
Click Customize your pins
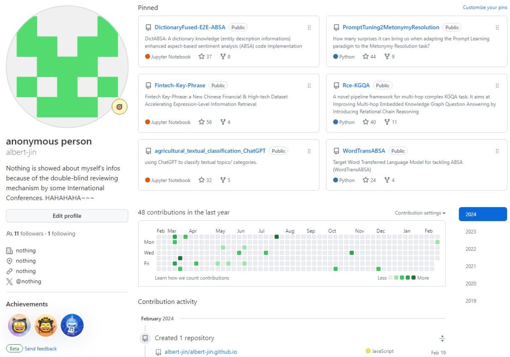pyautogui.click(x=485, y=8)
